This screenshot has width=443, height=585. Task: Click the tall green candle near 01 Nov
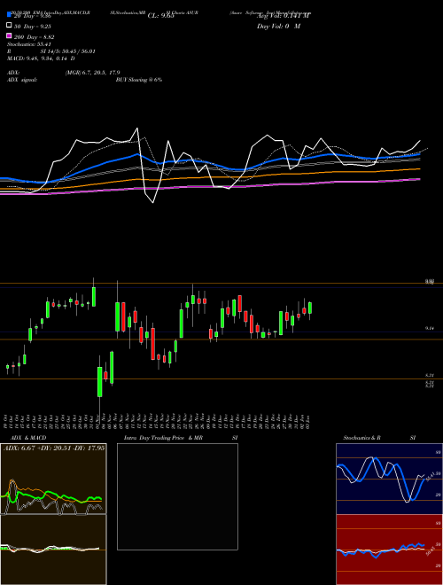(99, 382)
